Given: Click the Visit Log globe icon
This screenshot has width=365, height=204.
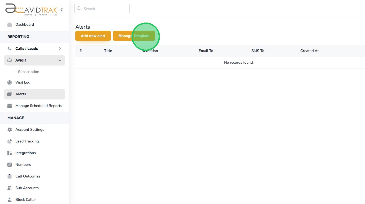Looking at the screenshot, I should [x=10, y=83].
